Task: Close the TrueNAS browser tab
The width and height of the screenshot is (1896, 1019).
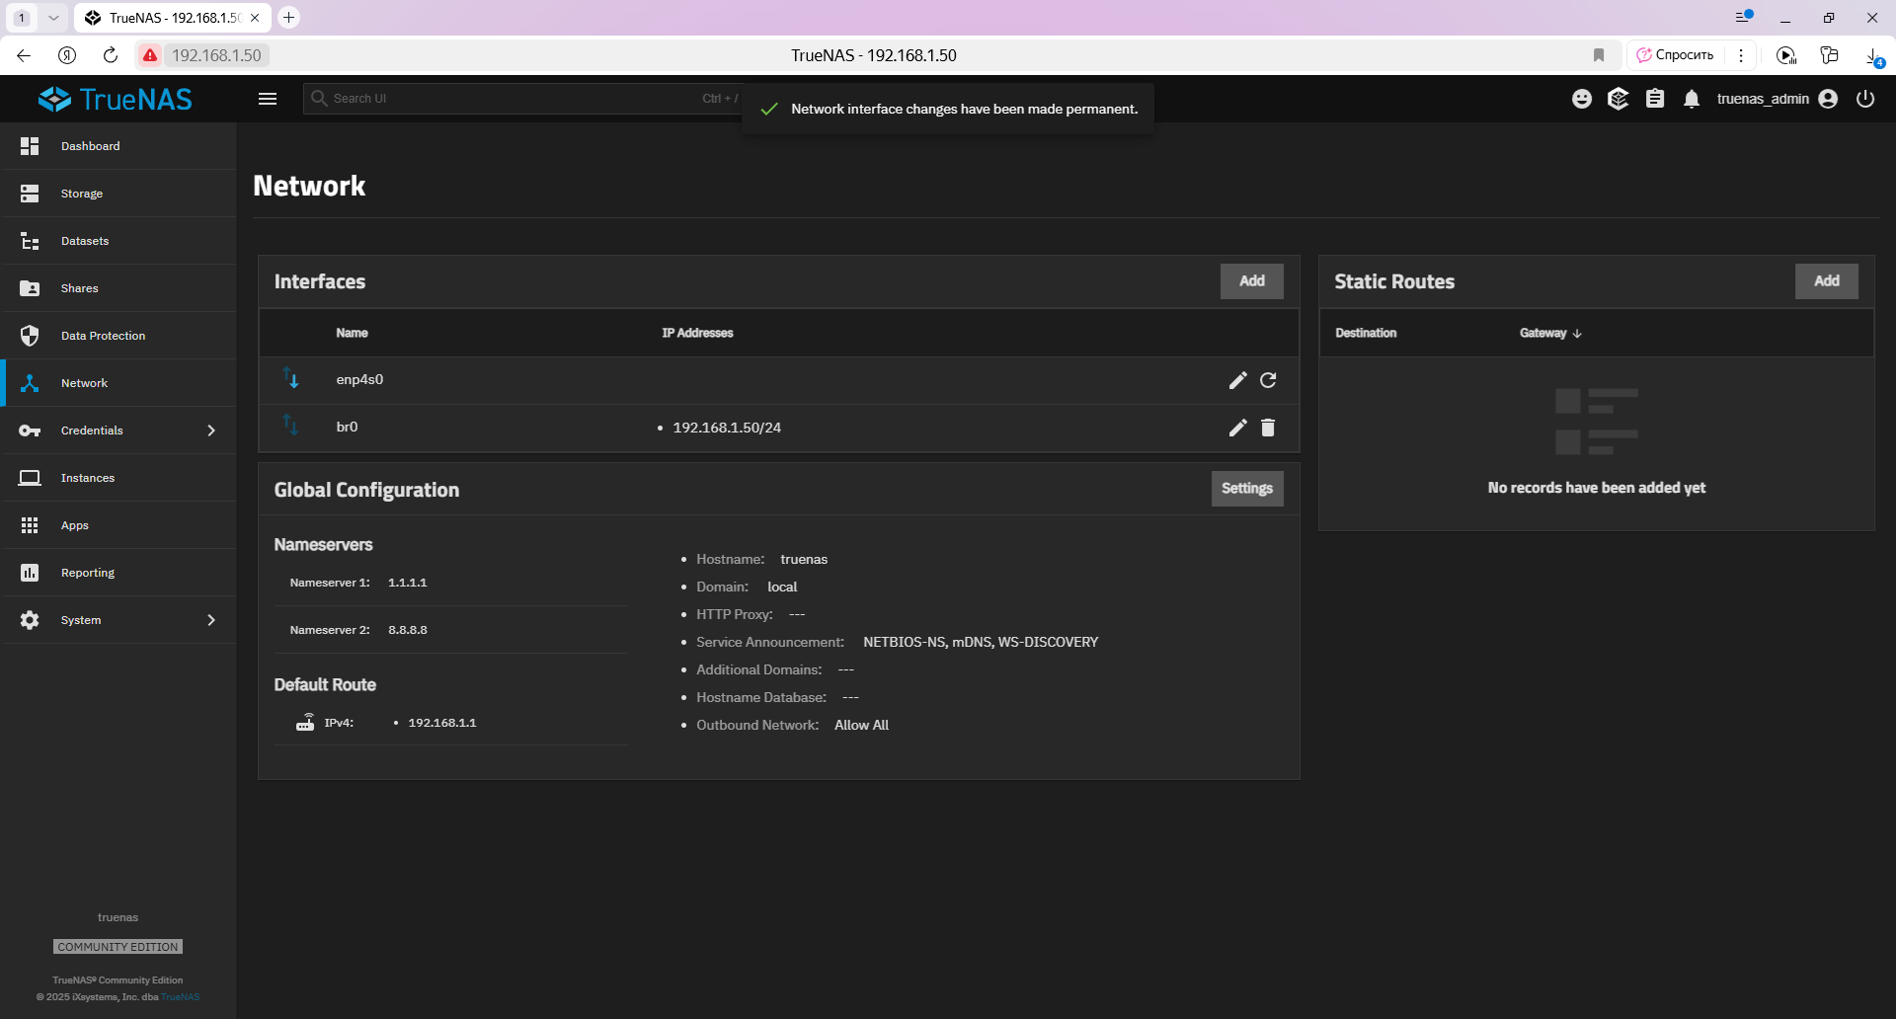Action: 255,18
